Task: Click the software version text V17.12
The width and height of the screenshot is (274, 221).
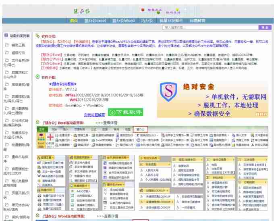Action: 71,90
